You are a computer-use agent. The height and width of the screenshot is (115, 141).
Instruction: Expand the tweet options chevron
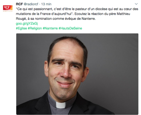tap(136, 4)
